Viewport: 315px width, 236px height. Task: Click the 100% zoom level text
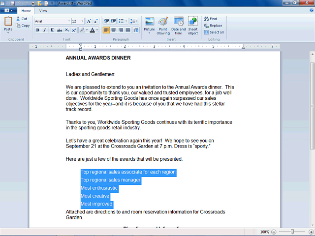tap(265, 232)
